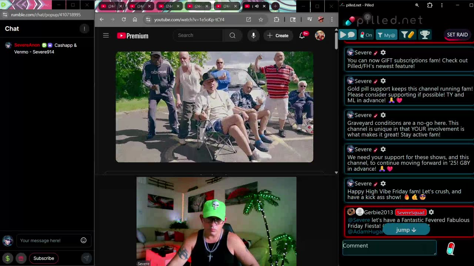The height and width of the screenshot is (266, 474).
Task: Click the YouTube video of men sitting by a car
Action: pos(214,107)
